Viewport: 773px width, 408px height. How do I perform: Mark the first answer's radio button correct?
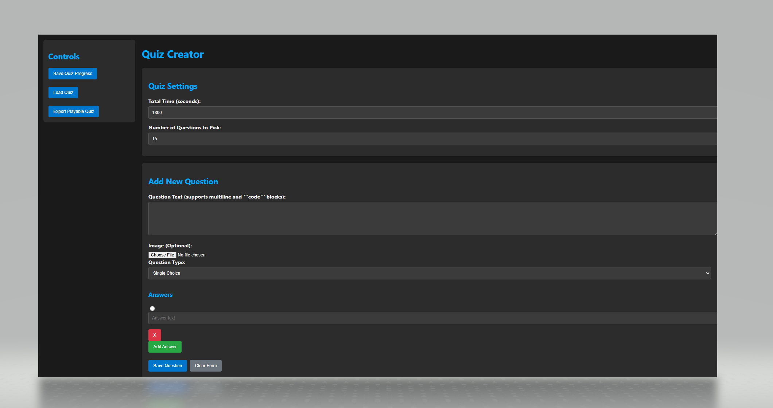(x=152, y=309)
